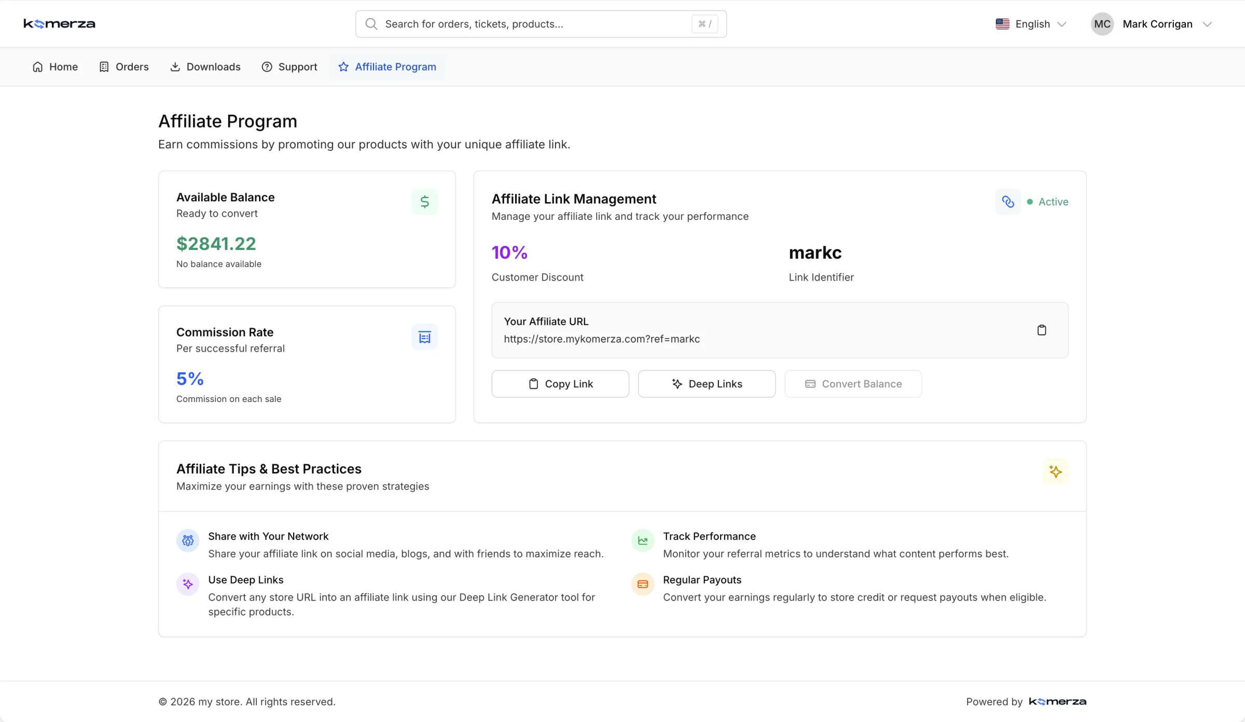1245x722 pixels.
Task: Click the search magnifier icon
Action: [371, 24]
